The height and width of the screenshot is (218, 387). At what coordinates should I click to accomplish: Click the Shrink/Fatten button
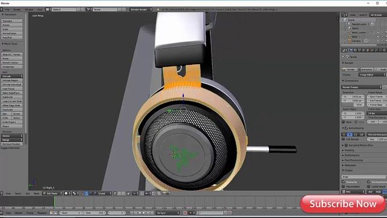coord(12,33)
